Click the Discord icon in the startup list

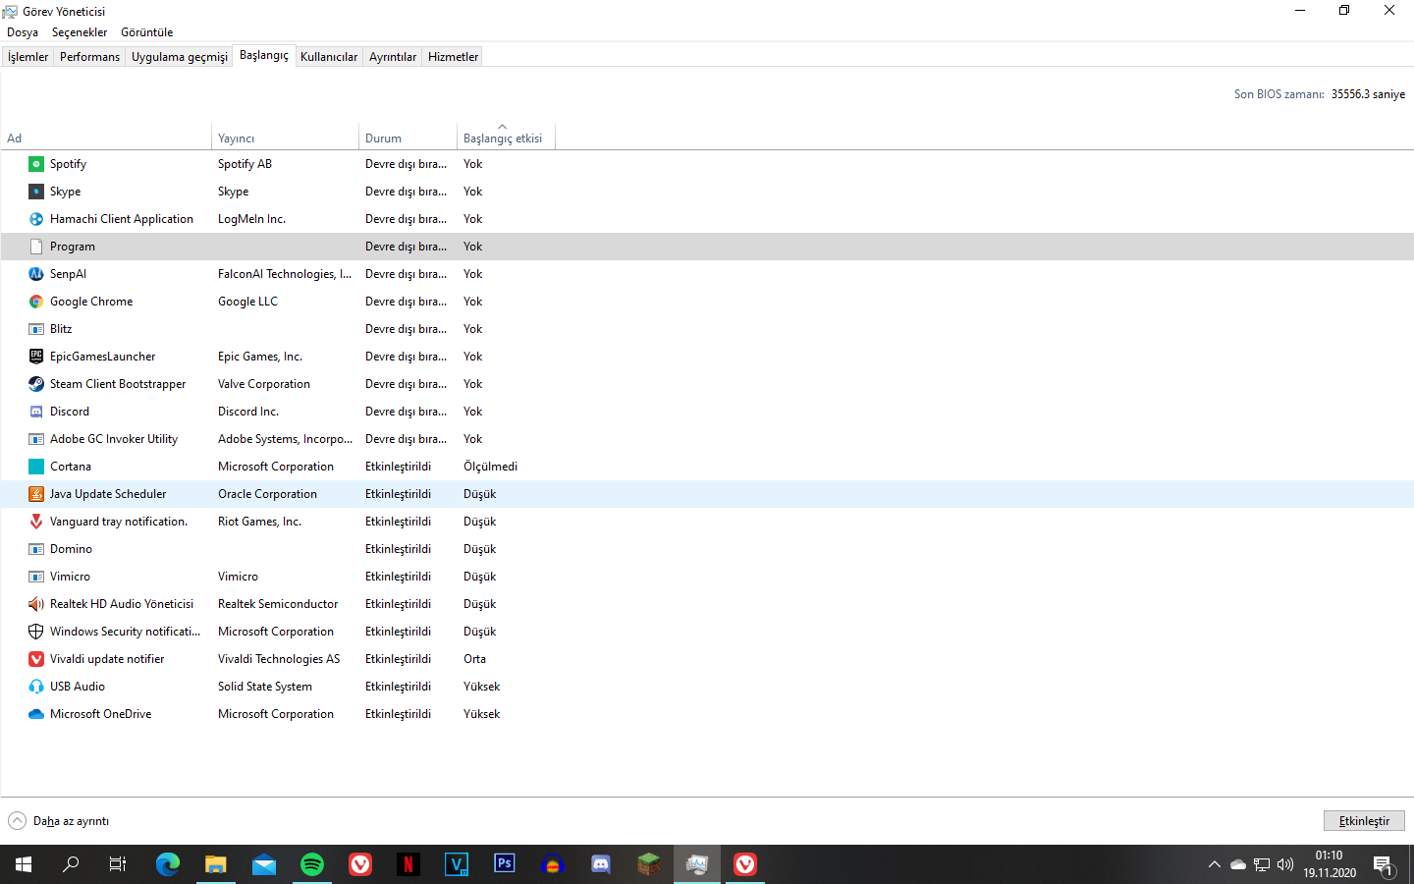point(36,412)
